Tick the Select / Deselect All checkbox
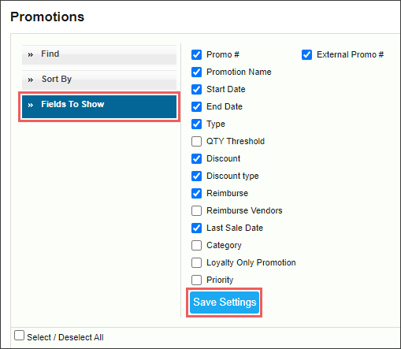The image size is (401, 349). click(19, 336)
